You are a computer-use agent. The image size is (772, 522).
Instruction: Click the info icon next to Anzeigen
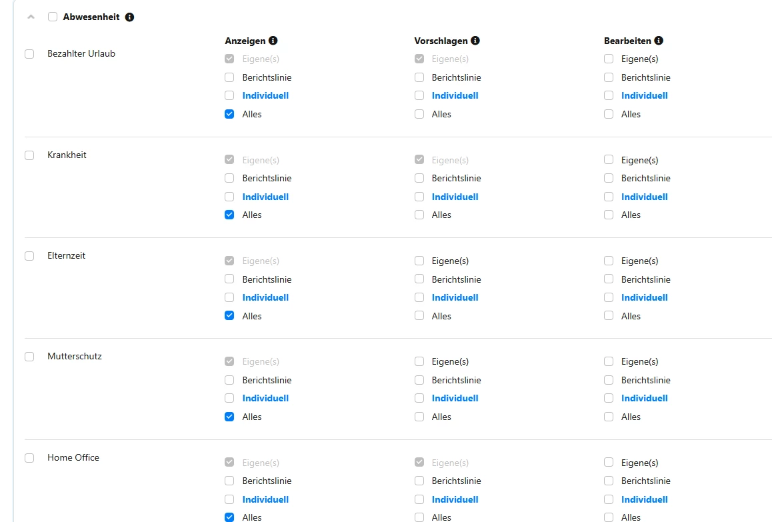point(273,41)
